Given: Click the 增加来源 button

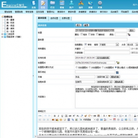Looking at the screenshot, I should [119, 82].
